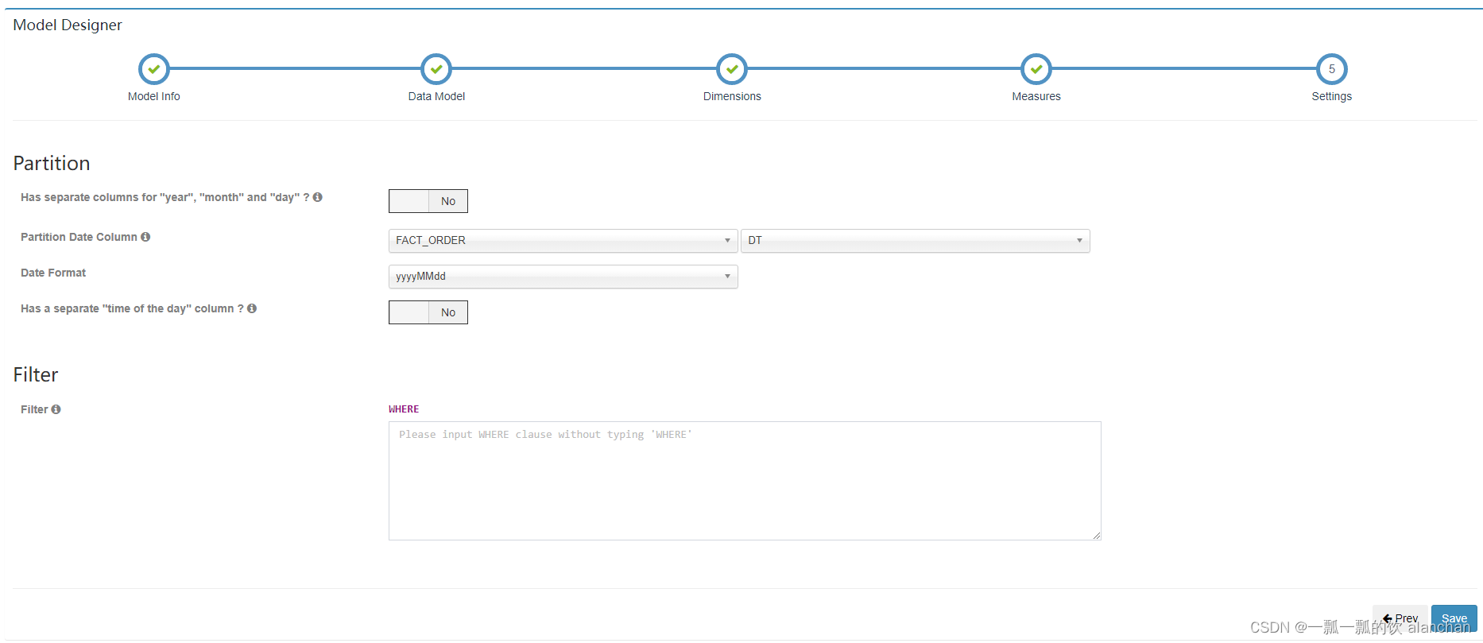Viewport: 1483px width, 643px height.
Task: Click the Partition section heading
Action: [x=52, y=163]
